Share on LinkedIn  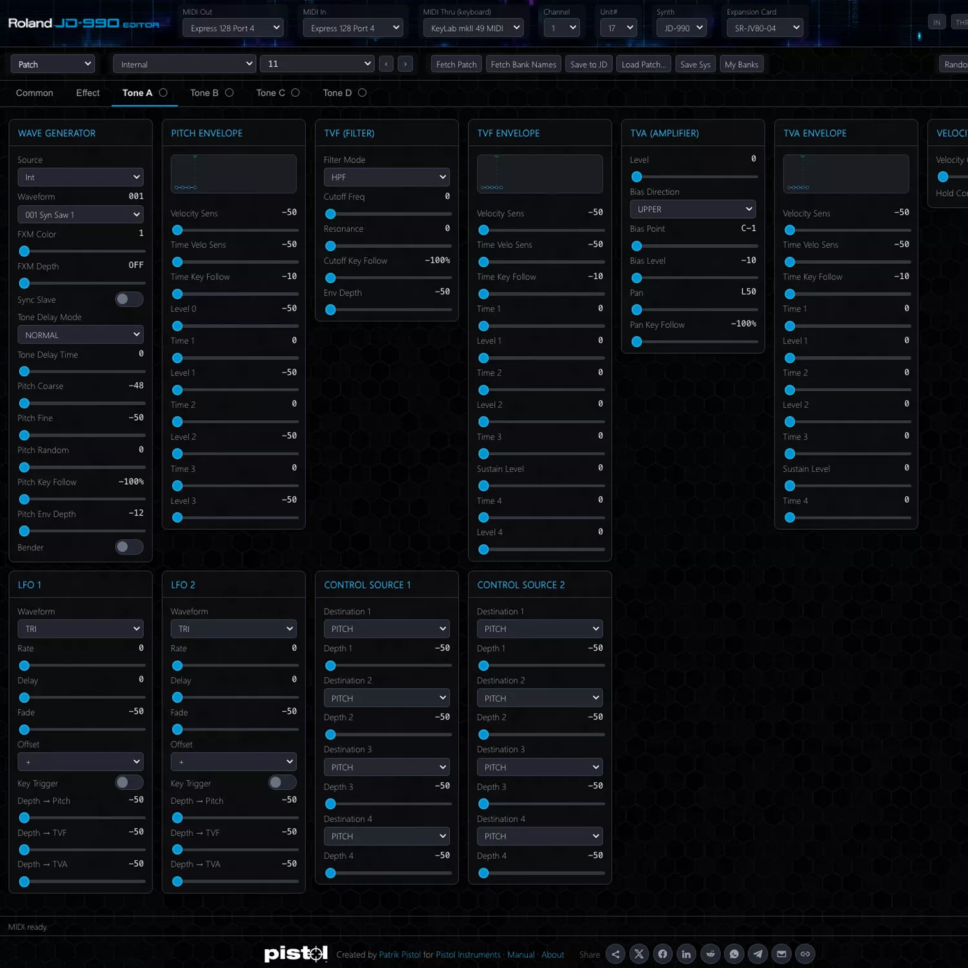(687, 954)
